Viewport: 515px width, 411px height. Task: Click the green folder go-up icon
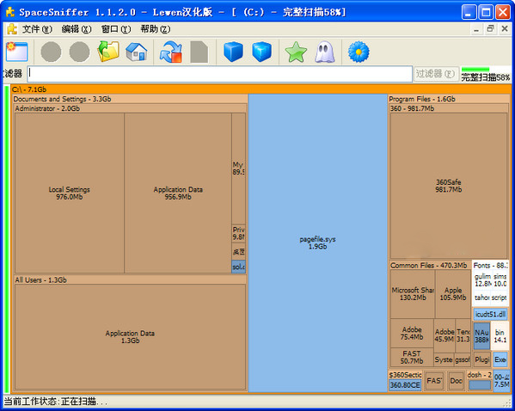[108, 52]
